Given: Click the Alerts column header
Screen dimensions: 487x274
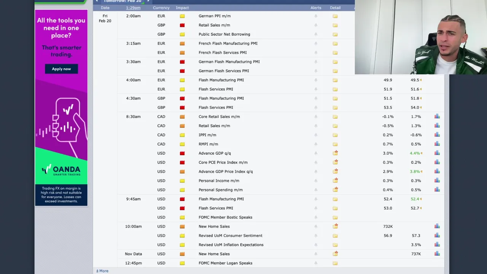Looking at the screenshot, I should pos(316,8).
